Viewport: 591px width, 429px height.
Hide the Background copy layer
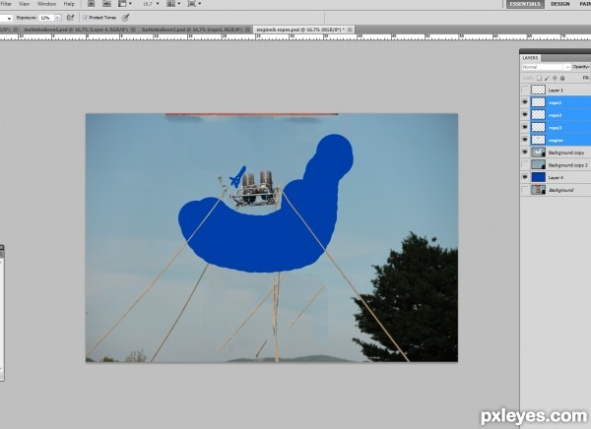(525, 153)
